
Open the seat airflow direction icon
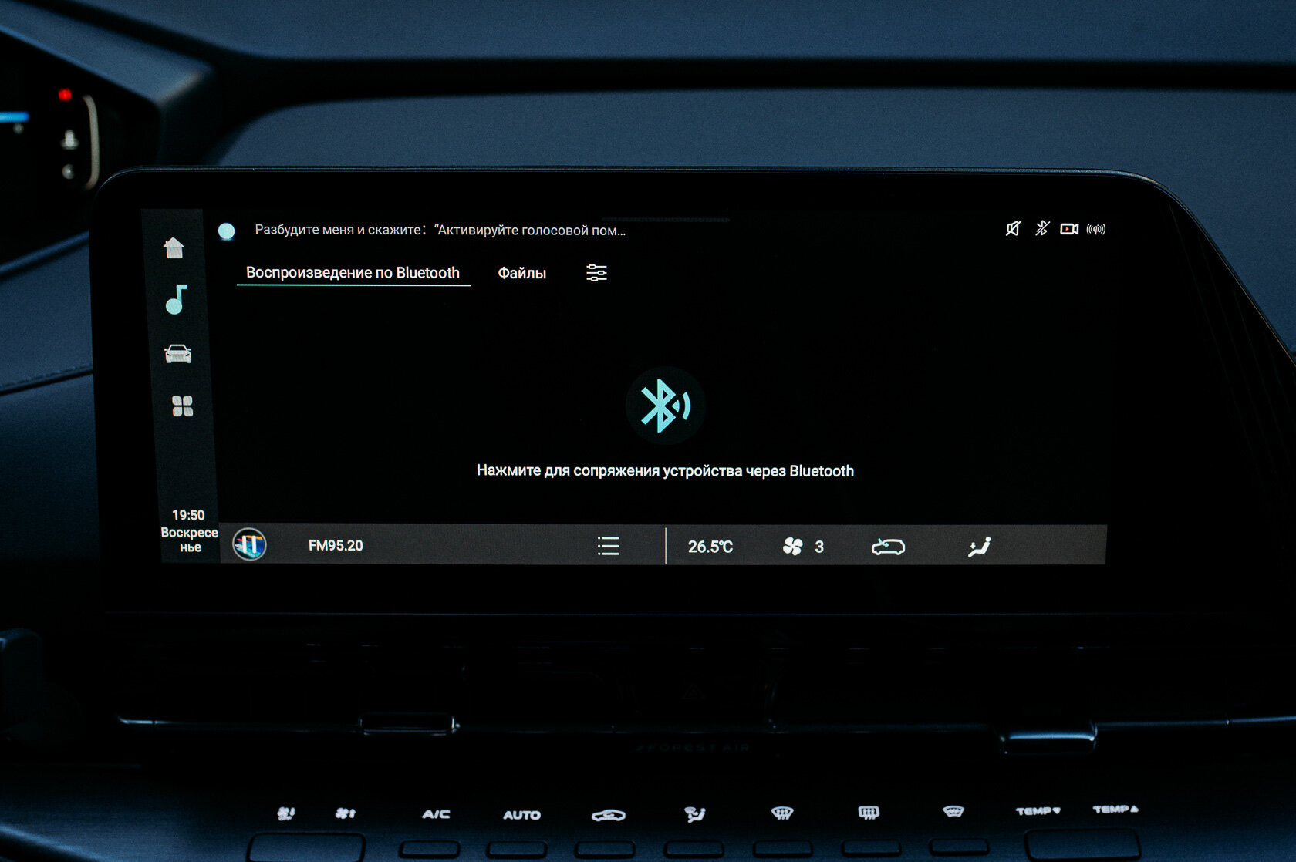pyautogui.click(x=979, y=547)
